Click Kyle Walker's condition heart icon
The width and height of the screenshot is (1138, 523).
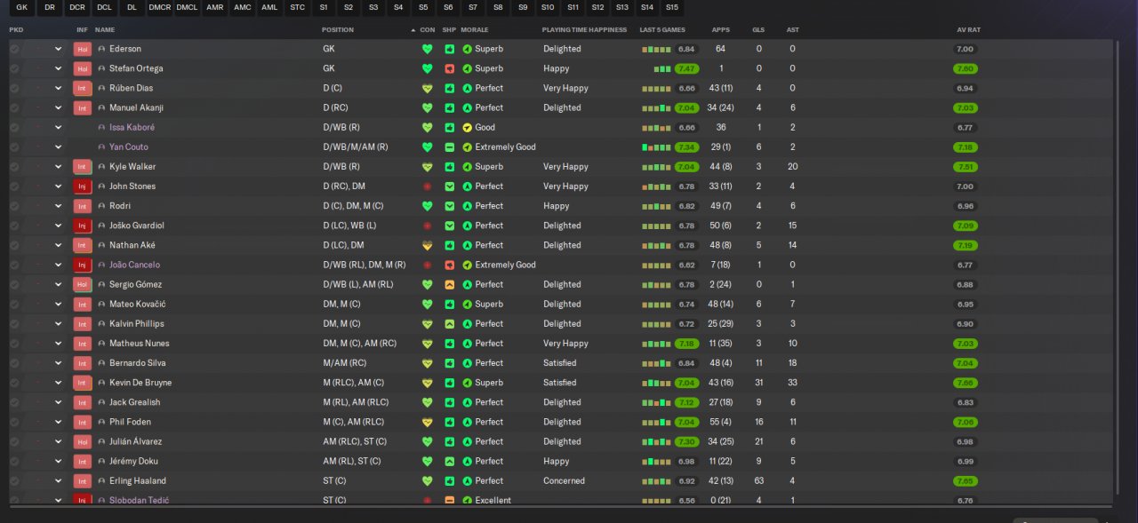pos(428,167)
